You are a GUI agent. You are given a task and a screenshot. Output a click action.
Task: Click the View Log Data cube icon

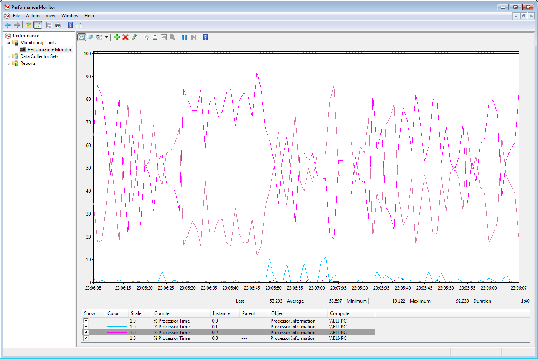(x=91, y=37)
